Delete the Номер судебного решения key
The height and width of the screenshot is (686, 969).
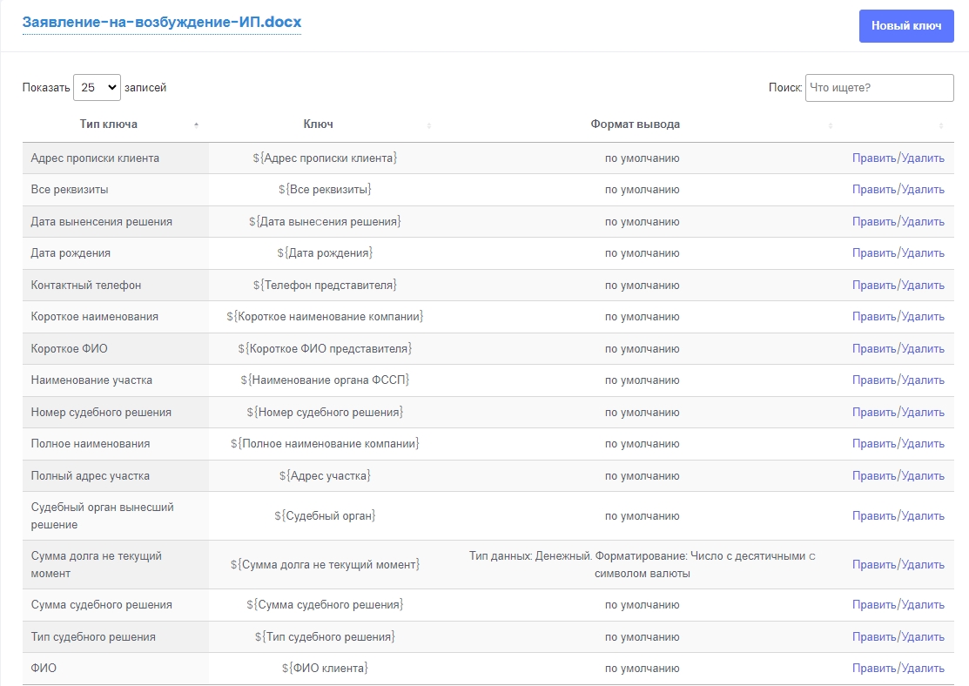pyautogui.click(x=922, y=413)
